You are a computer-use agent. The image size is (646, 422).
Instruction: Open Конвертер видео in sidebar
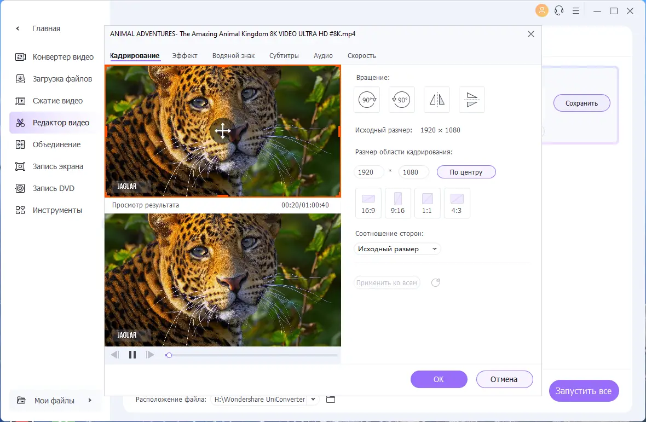pyautogui.click(x=54, y=57)
